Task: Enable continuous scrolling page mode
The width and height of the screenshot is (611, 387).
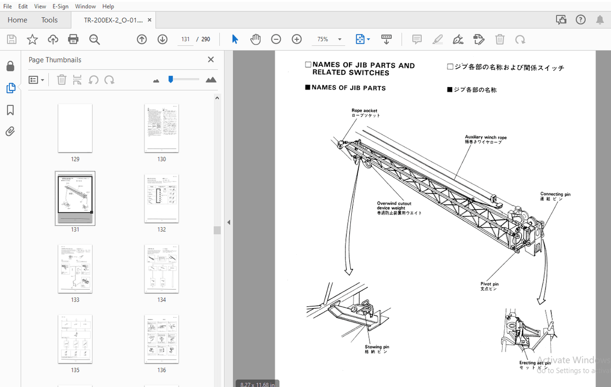Action: [x=386, y=39]
